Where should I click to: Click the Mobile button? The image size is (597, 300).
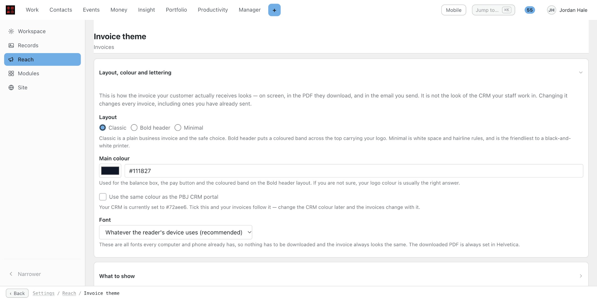click(454, 10)
